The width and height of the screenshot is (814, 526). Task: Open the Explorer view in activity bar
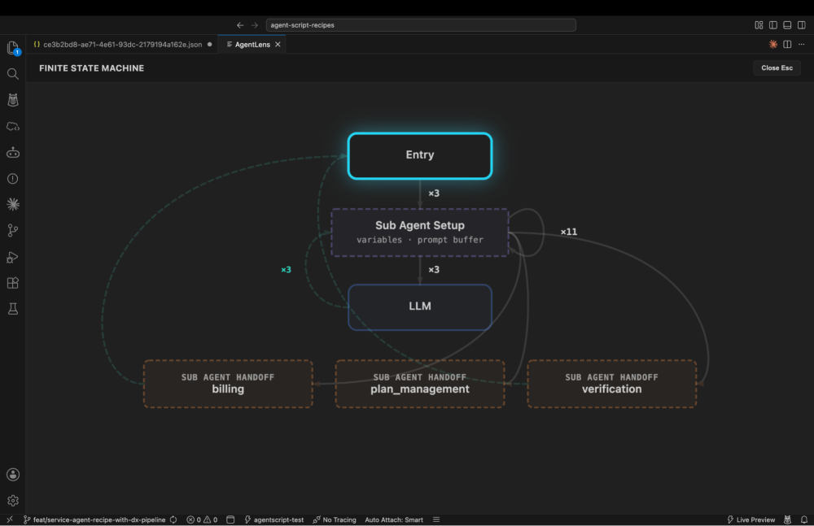coord(13,48)
